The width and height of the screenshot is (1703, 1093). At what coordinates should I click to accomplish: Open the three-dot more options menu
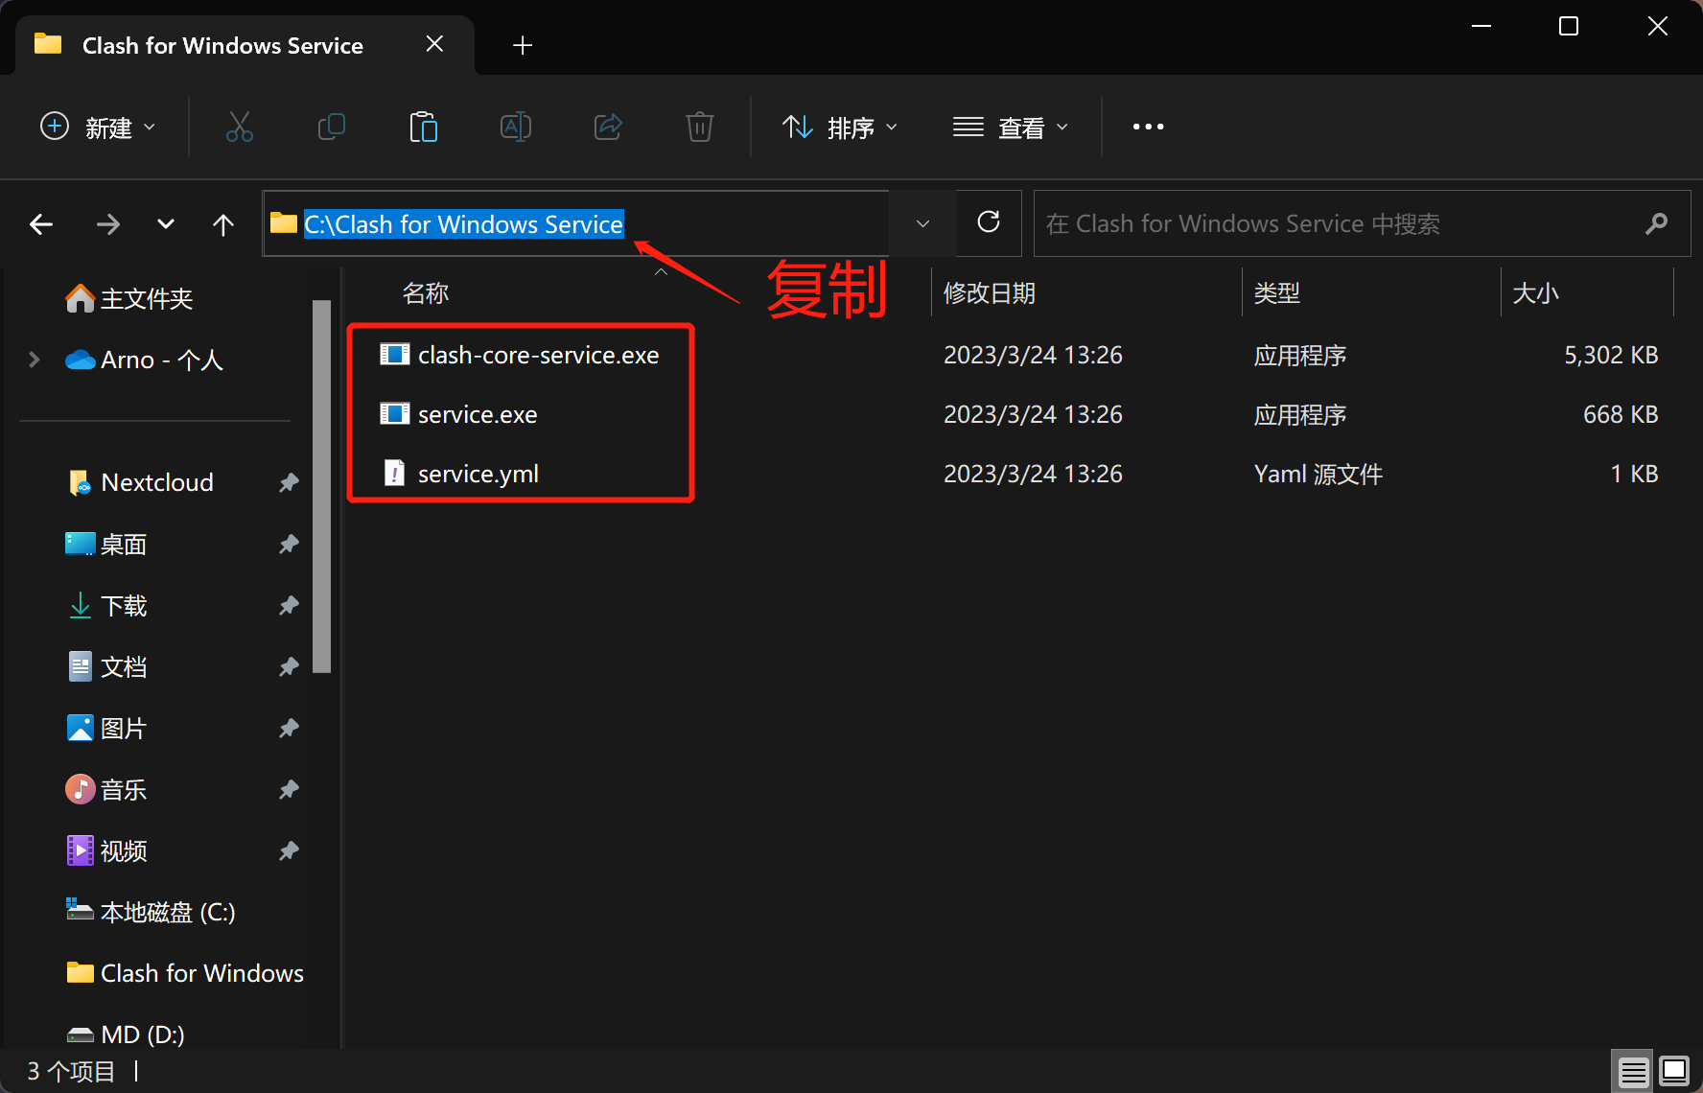coord(1148,127)
